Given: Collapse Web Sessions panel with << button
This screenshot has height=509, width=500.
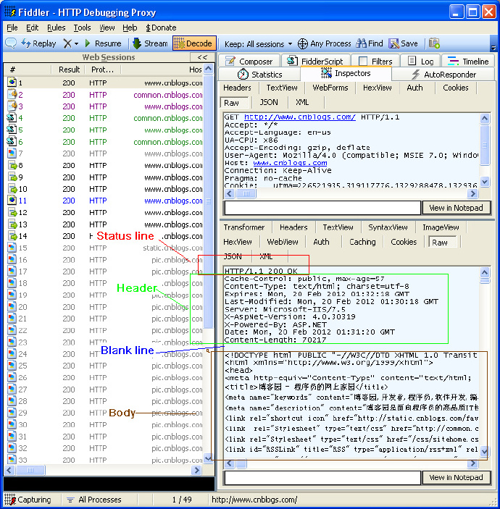Looking at the screenshot, I should (x=202, y=57).
